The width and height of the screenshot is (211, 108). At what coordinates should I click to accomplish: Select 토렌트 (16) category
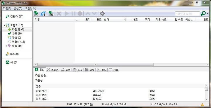point(17,25)
